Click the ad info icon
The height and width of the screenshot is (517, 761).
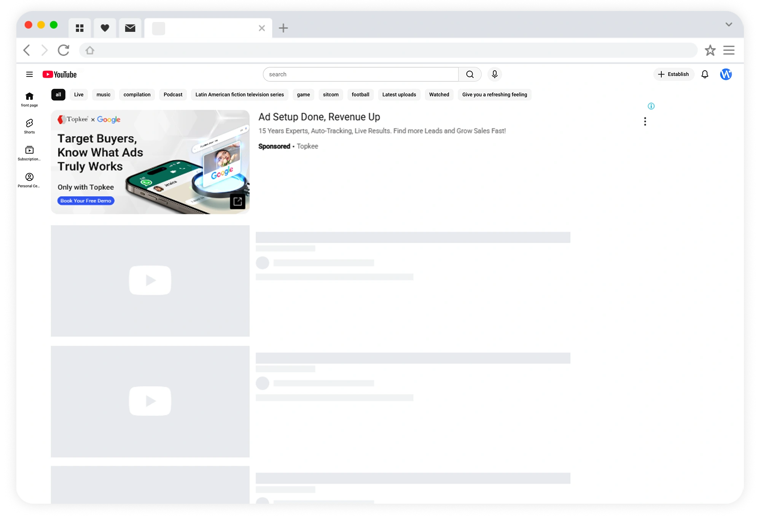651,106
